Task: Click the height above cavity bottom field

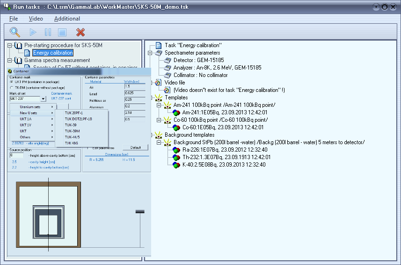Action: pyautogui.click(x=17, y=155)
